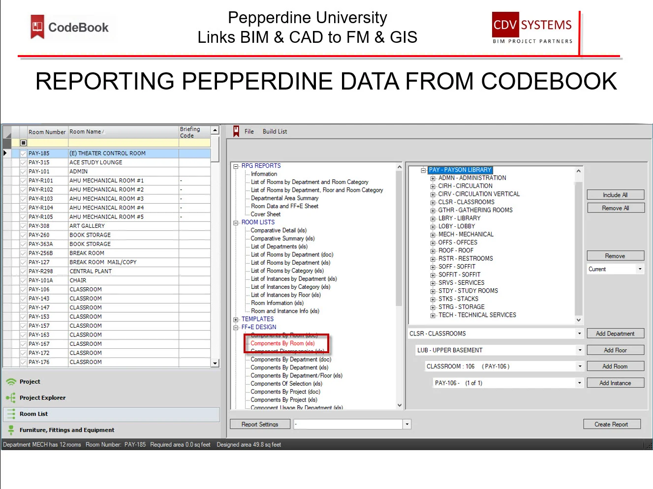Select the Comparative Detail (xls) report
The image size is (653, 489).
pyautogui.click(x=279, y=230)
